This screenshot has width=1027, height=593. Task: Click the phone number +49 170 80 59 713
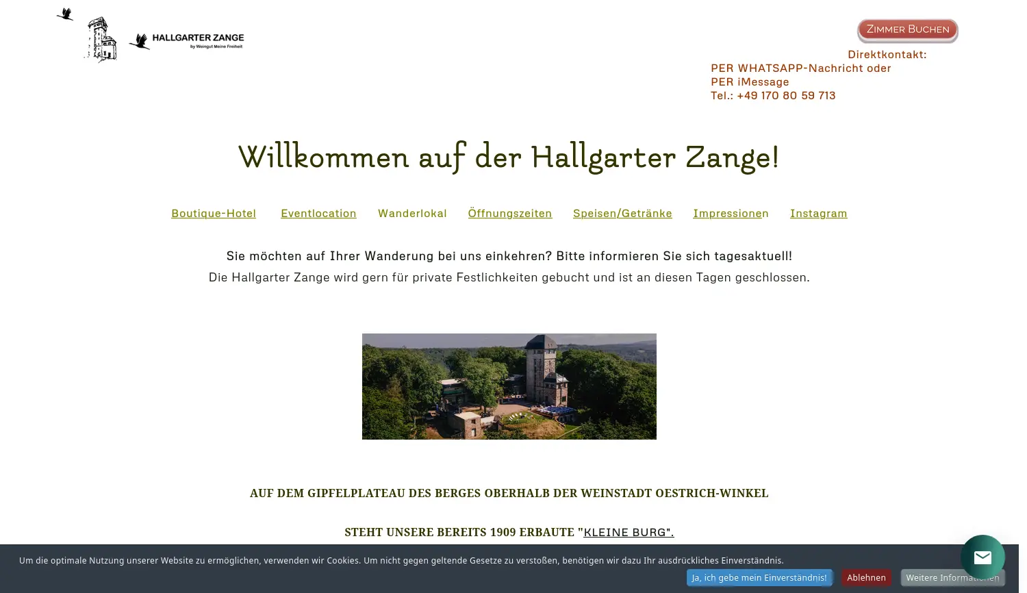point(785,96)
